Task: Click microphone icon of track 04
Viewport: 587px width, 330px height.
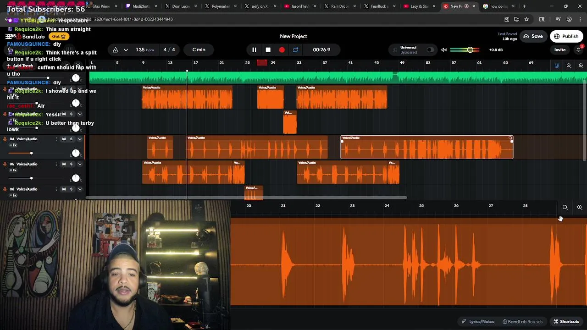Action: point(5,139)
